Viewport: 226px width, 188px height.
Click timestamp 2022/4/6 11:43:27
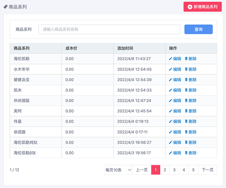(134, 59)
